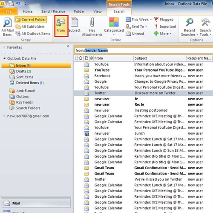This screenshot has width=213, height=213.
Task: Open Recent Searches dropdown
Action: (190, 26)
